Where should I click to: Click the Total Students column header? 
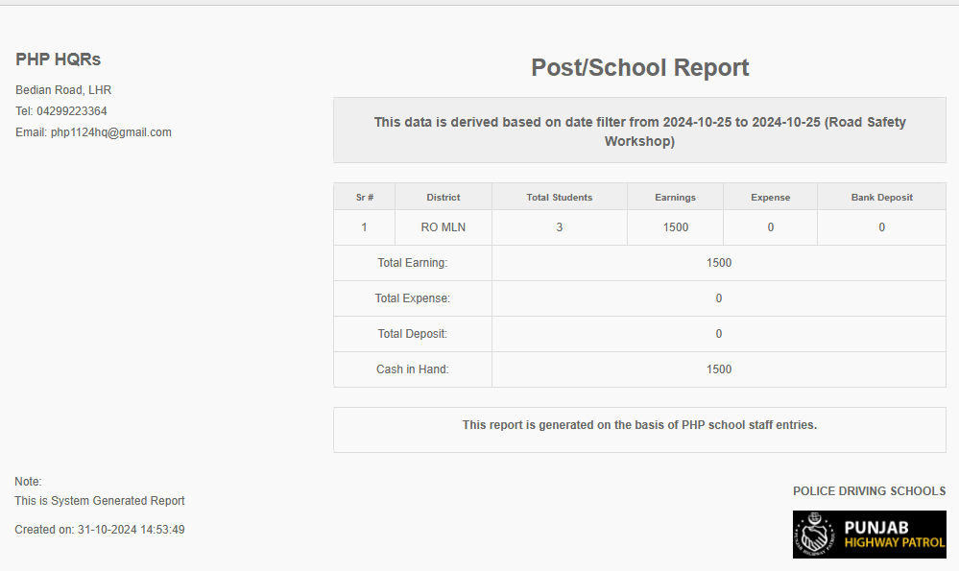tap(560, 197)
